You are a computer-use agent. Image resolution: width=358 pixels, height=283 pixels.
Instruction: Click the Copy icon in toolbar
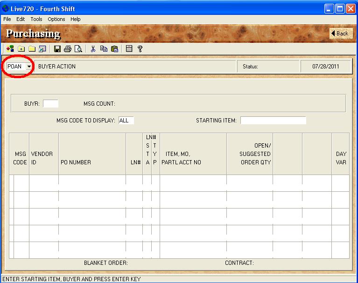(104, 49)
